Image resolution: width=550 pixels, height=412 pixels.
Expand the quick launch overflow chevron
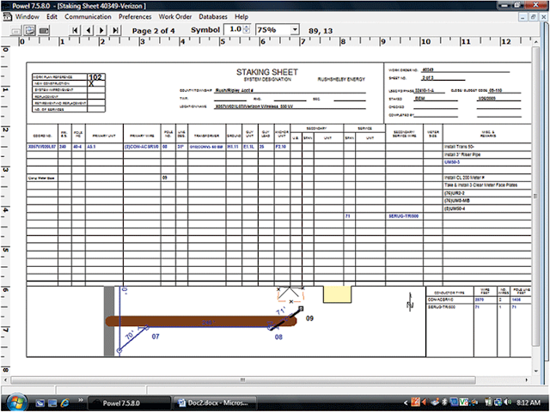coord(80,400)
